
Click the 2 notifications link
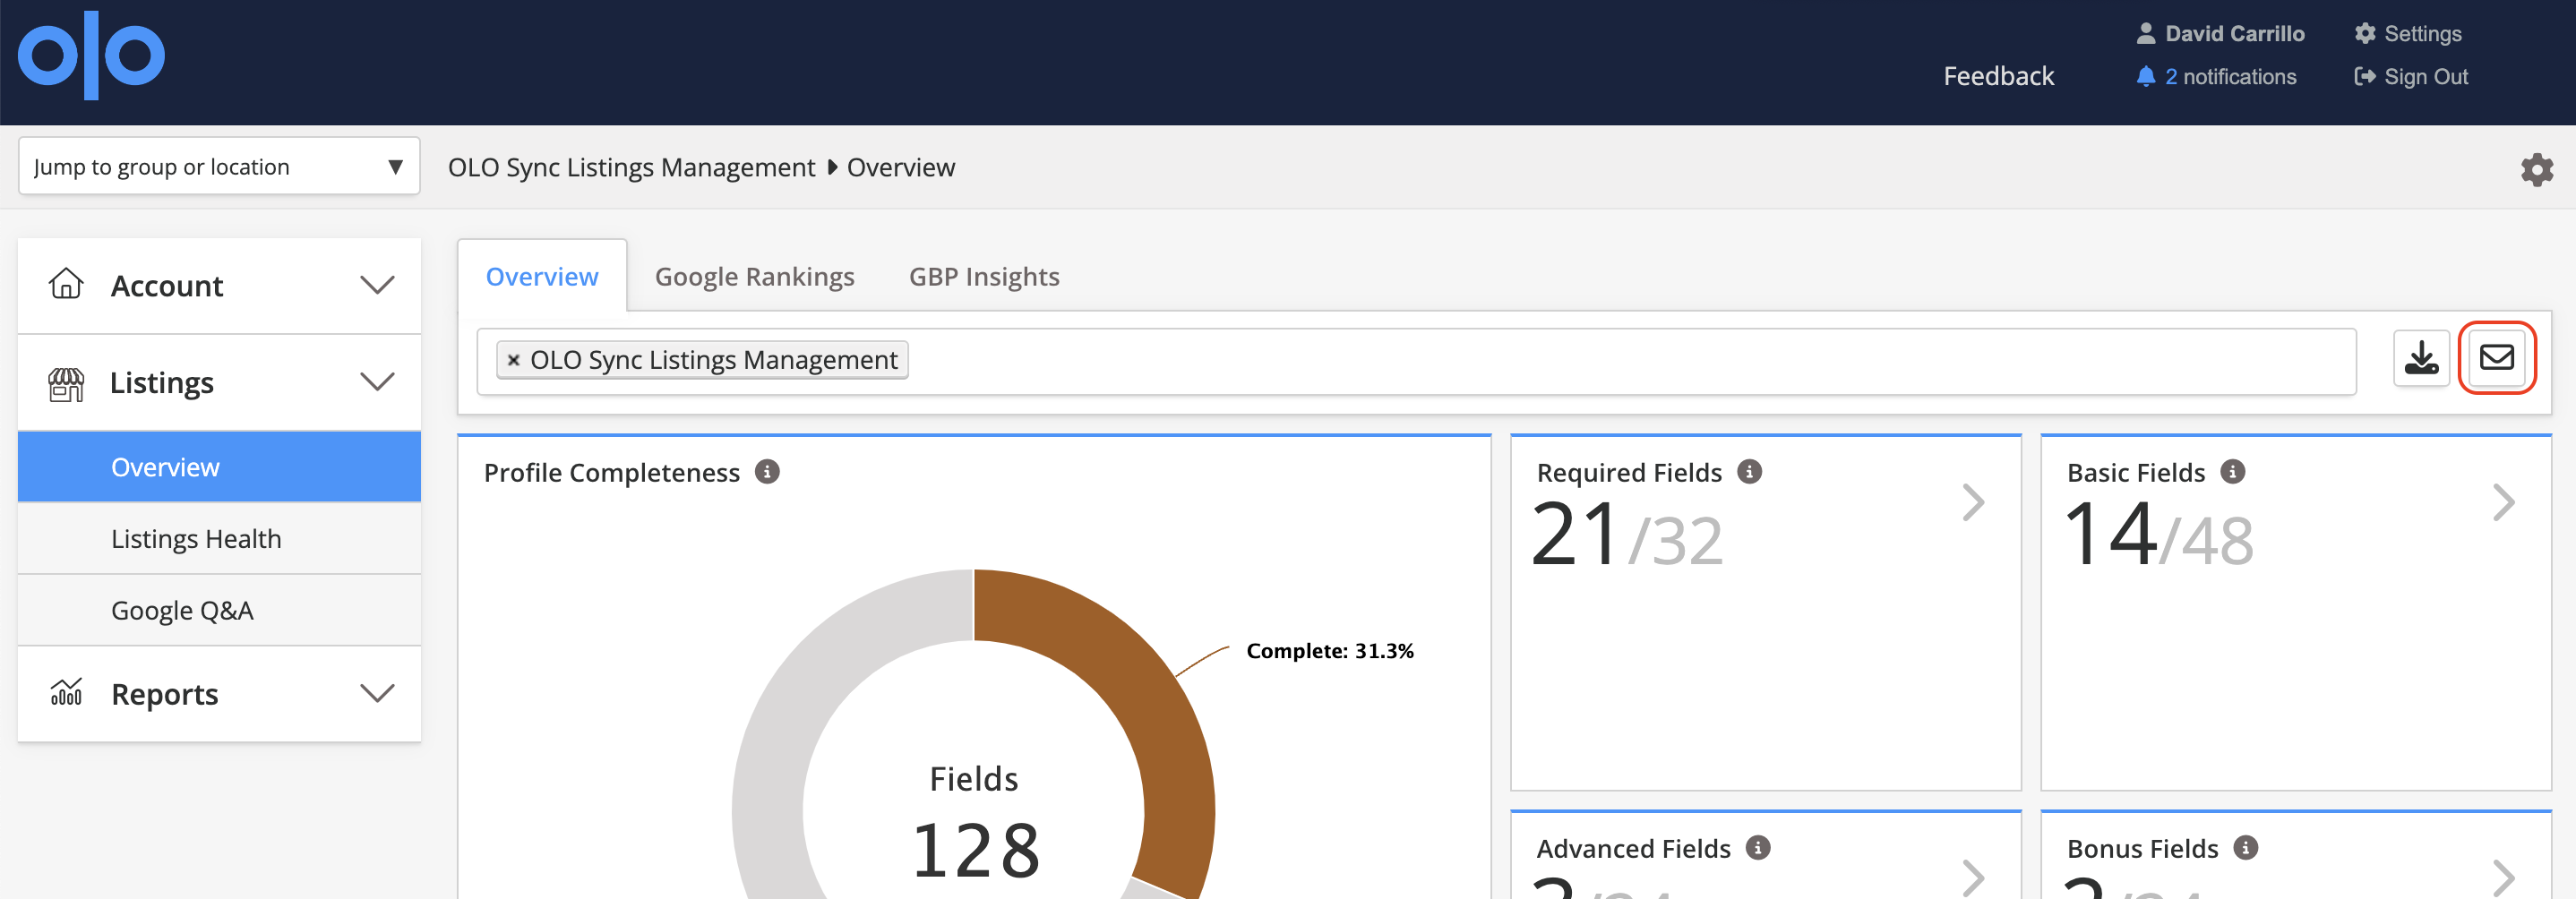[x=2230, y=76]
